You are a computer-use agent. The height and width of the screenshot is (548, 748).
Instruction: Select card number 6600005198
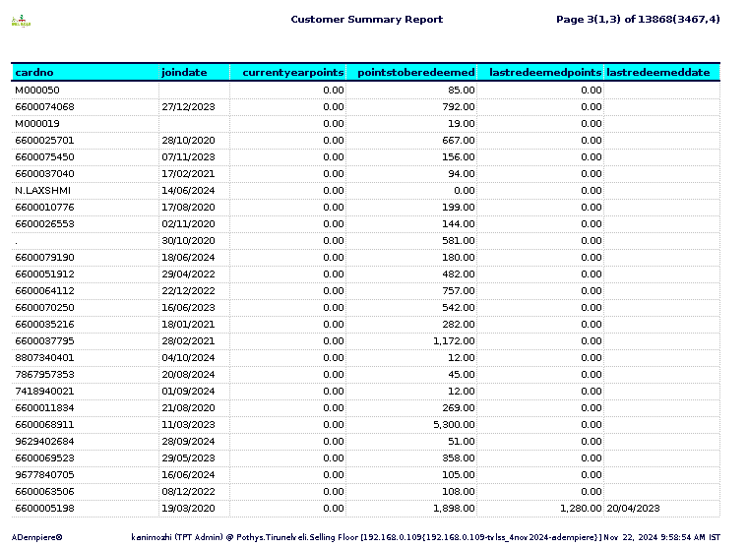[x=44, y=508]
